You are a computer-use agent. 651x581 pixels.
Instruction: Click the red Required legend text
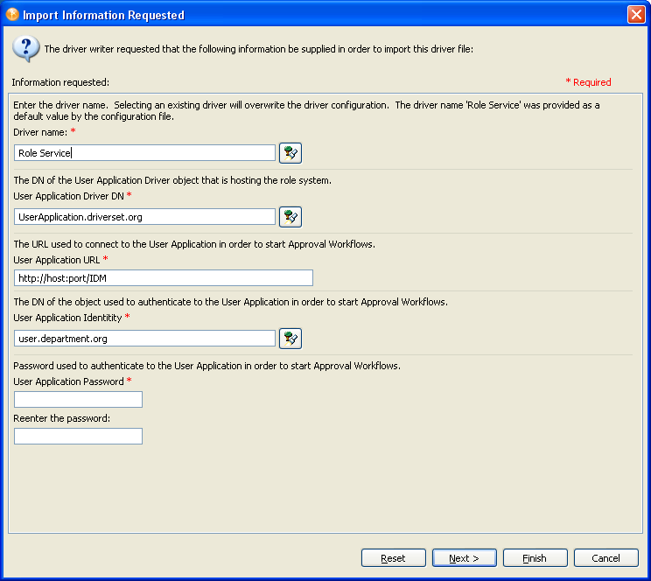tap(589, 82)
